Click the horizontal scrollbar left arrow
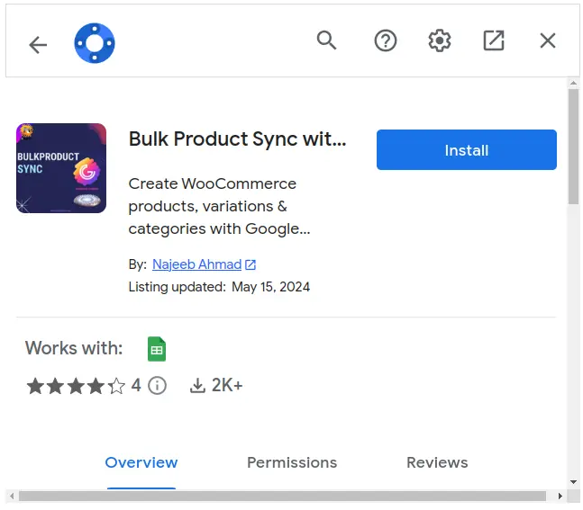Viewport: 583px width, 510px height. tap(12, 496)
